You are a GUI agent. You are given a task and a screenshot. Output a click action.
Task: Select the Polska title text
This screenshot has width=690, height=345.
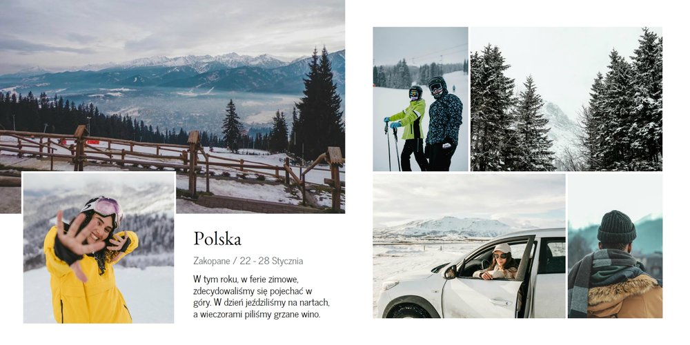pyautogui.click(x=217, y=239)
